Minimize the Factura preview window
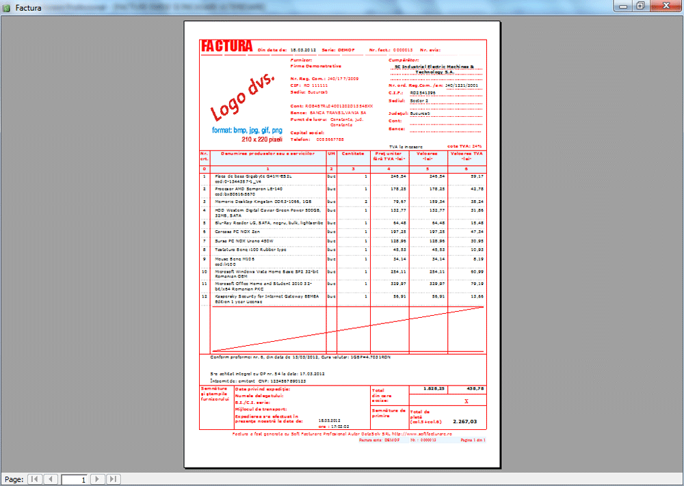 [x=622, y=5]
